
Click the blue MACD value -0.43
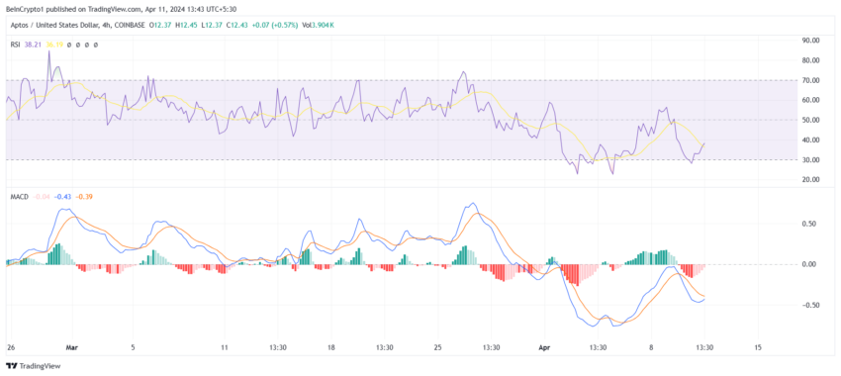[63, 197]
